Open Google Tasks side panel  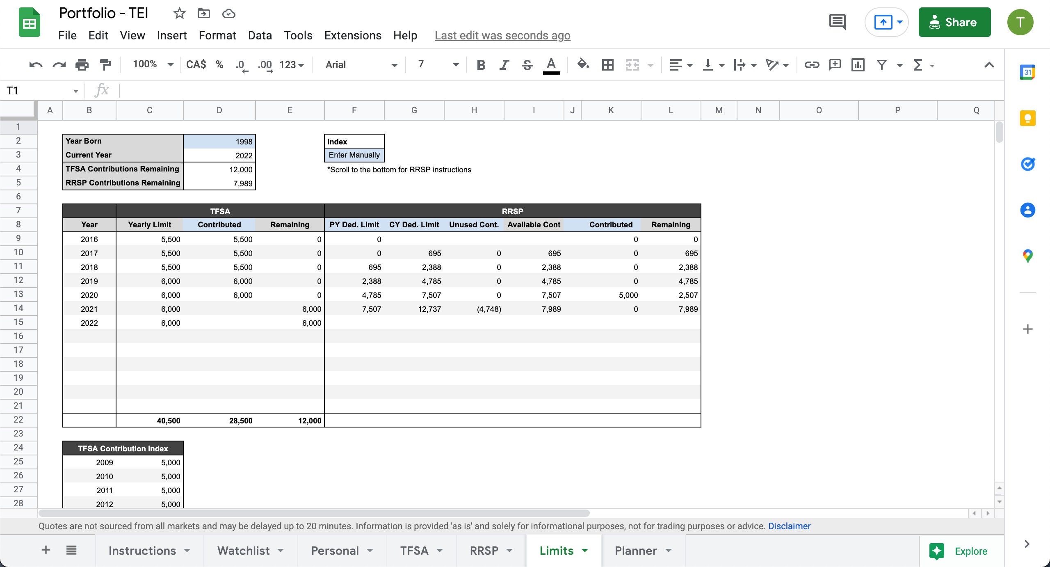[1027, 164]
